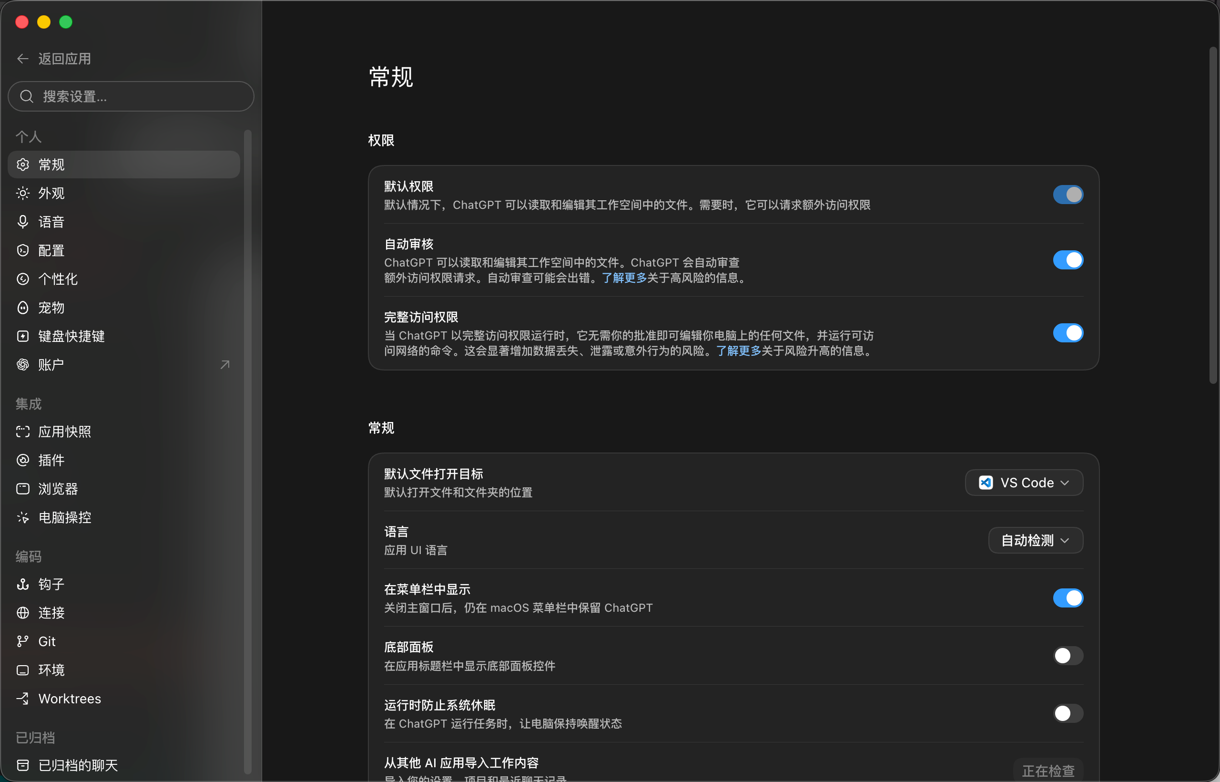The width and height of the screenshot is (1220, 782).
Task: Click the sidebar vertical scrollbar
Action: pyautogui.click(x=248, y=452)
